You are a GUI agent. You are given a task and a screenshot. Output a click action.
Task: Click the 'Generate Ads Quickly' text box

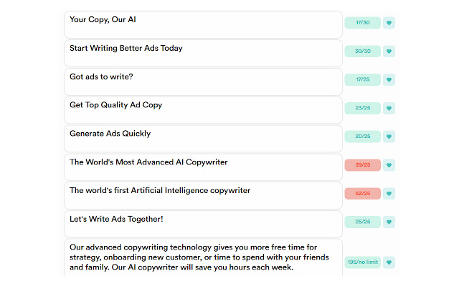(x=203, y=138)
